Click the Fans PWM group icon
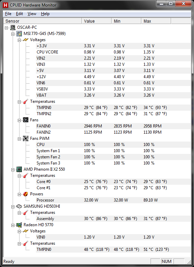Viewport: 194px width, 267px height. tap(26, 138)
